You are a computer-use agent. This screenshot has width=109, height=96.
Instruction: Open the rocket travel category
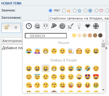pyautogui.click(x=71, y=26)
